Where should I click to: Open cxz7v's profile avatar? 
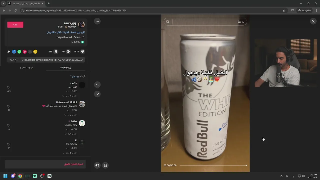tap(82, 85)
